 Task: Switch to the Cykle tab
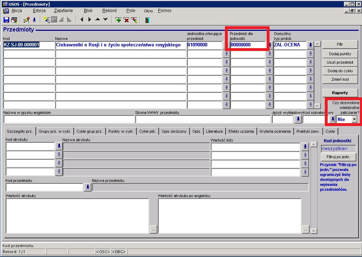[330, 131]
